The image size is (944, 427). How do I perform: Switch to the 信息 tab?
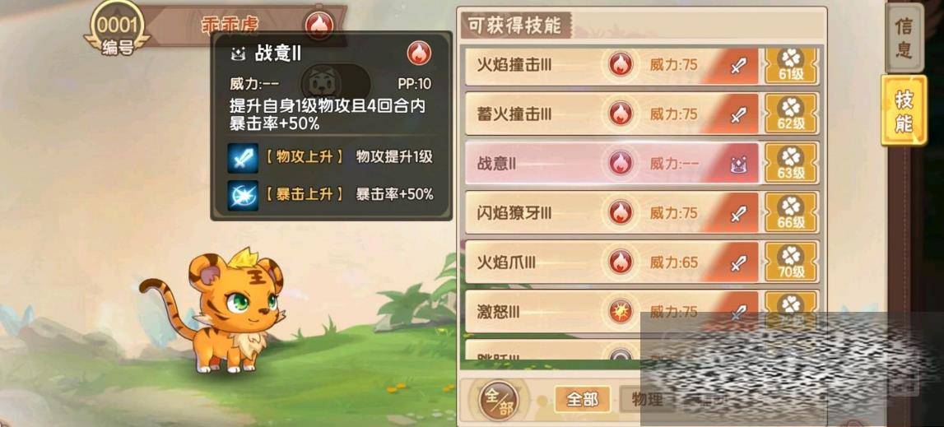[x=904, y=38]
